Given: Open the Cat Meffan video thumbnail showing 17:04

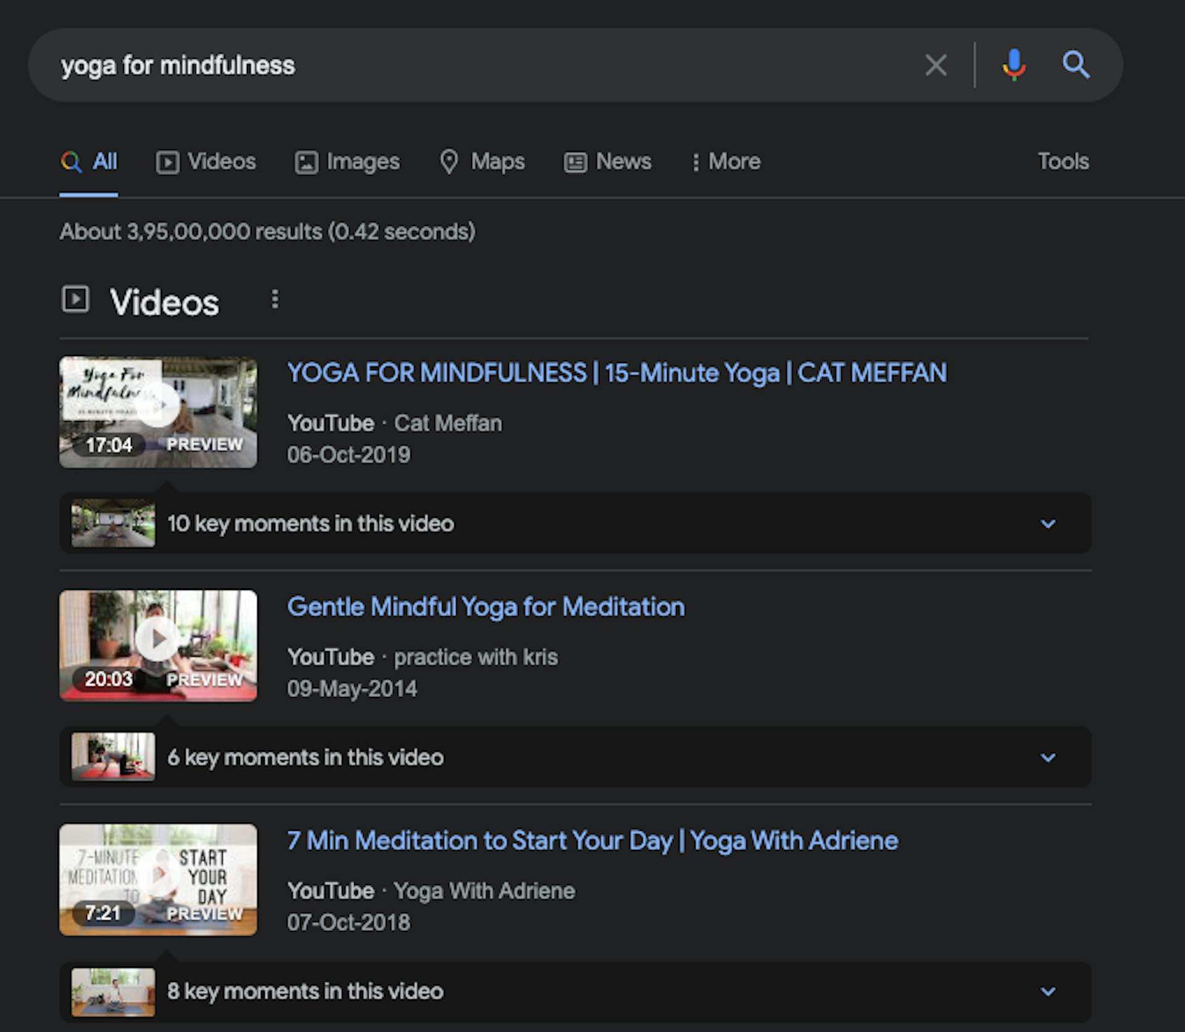Looking at the screenshot, I should [158, 412].
